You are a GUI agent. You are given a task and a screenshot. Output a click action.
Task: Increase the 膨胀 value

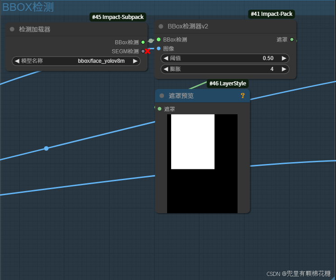[x=284, y=69]
